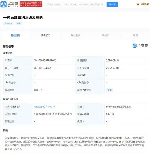This screenshot has height=153, width=150.
Task: Click the abstract paragraph text
Action: pyautogui.click(x=75, y=143)
